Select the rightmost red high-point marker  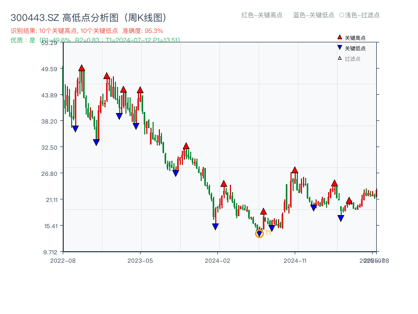[x=349, y=200]
